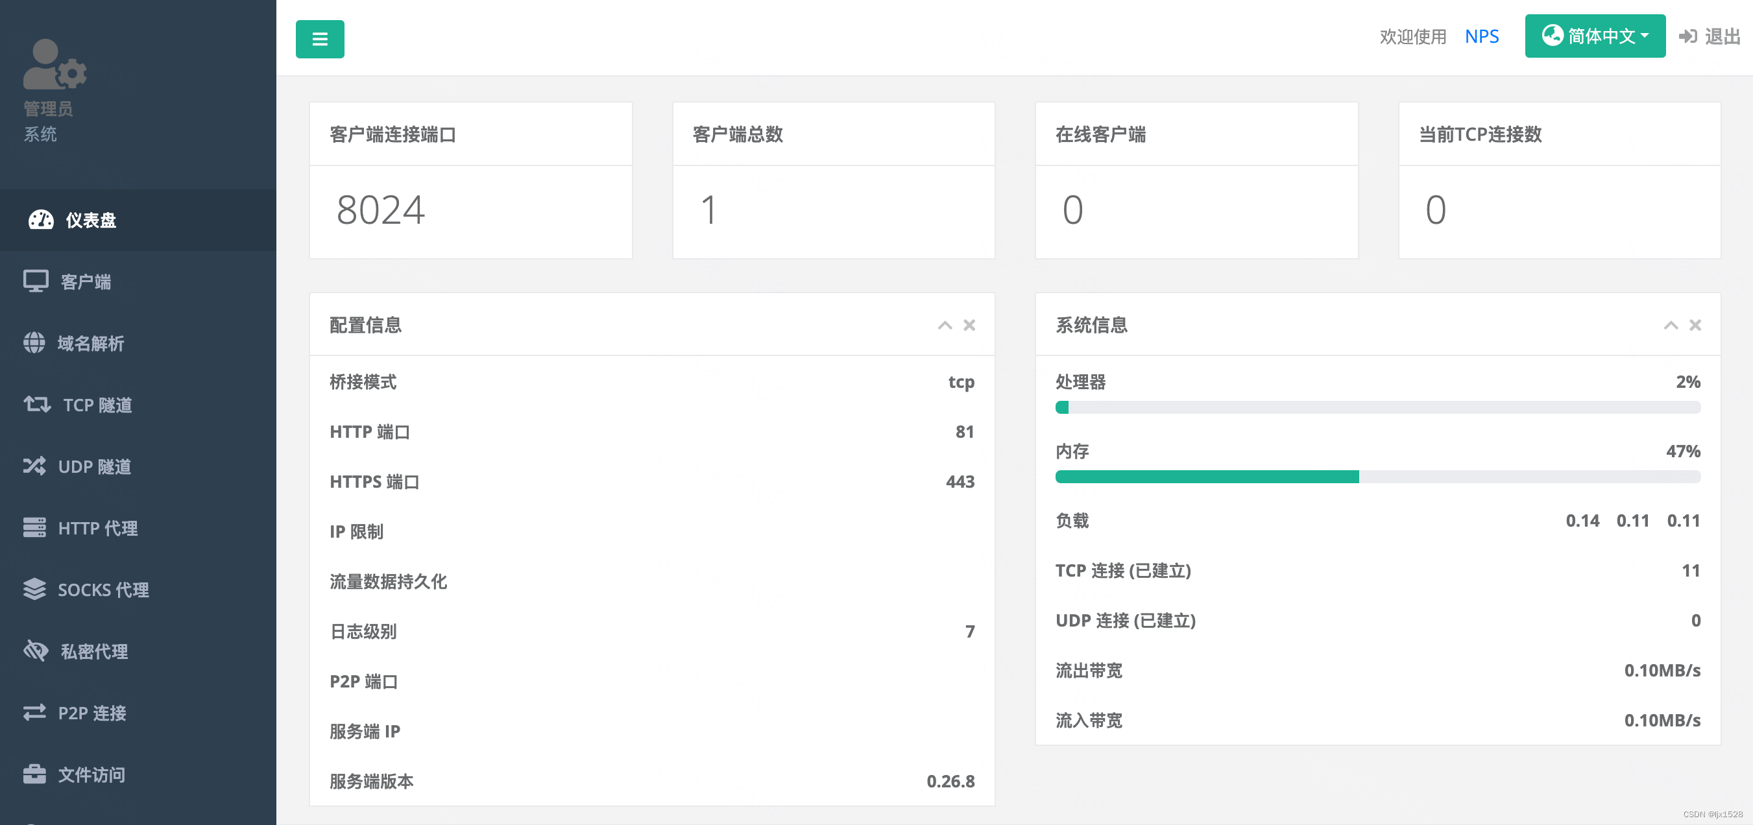Click the HTTPS 端口 value 443
Image resolution: width=1753 pixels, height=825 pixels.
(x=960, y=481)
